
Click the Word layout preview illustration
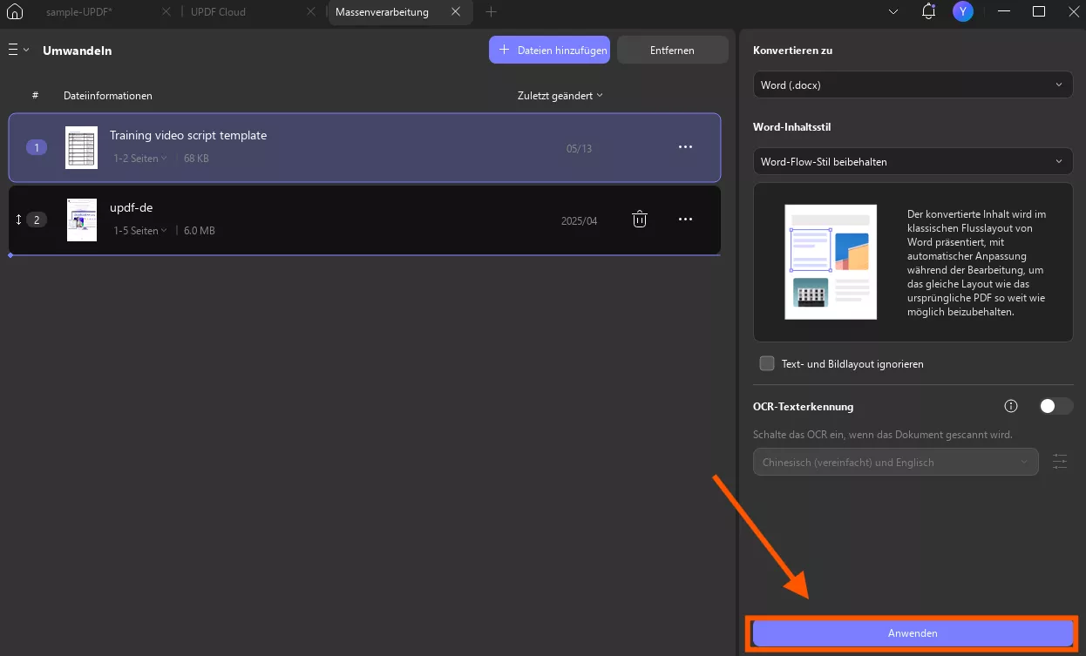(x=831, y=262)
